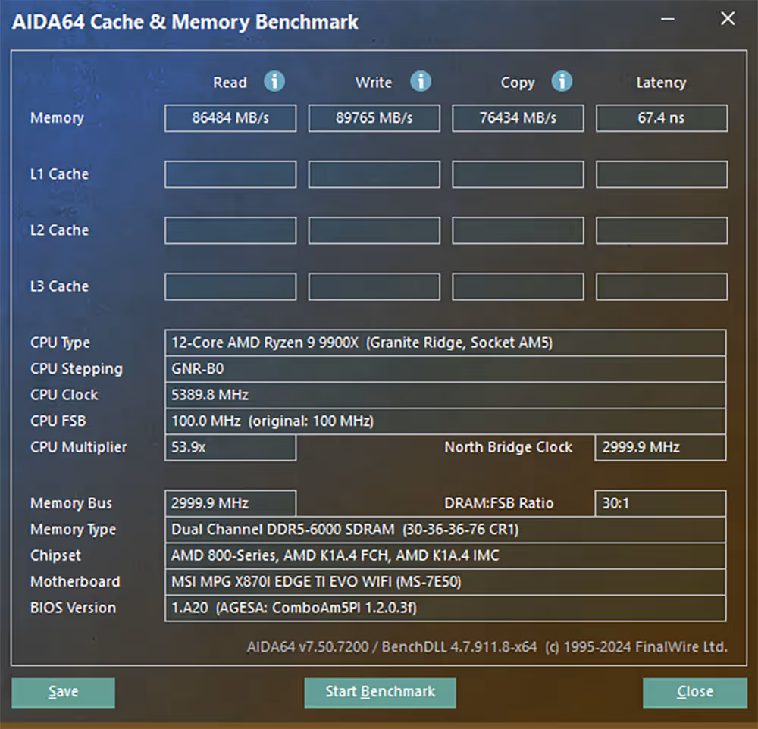Click the CPU Clock field showing 5389.8 MHz
The width and height of the screenshot is (758, 729).
coord(445,394)
